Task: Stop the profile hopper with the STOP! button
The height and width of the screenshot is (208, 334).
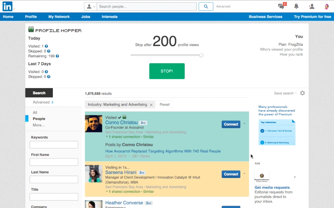Action: [x=167, y=71]
